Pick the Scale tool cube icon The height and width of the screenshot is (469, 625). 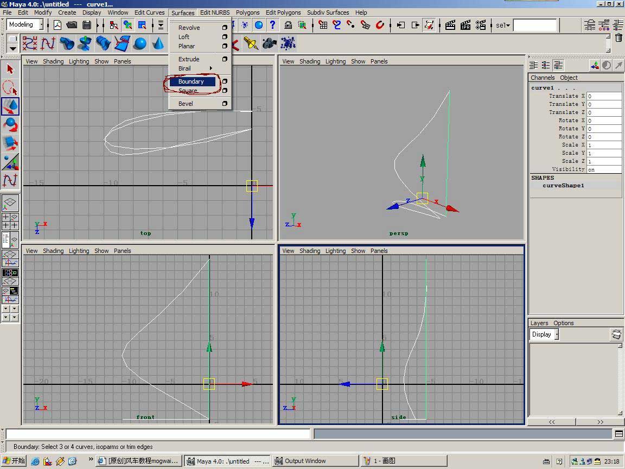click(10, 143)
